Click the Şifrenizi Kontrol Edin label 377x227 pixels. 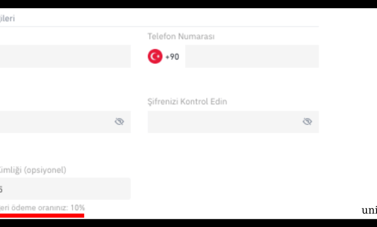pyautogui.click(x=188, y=101)
